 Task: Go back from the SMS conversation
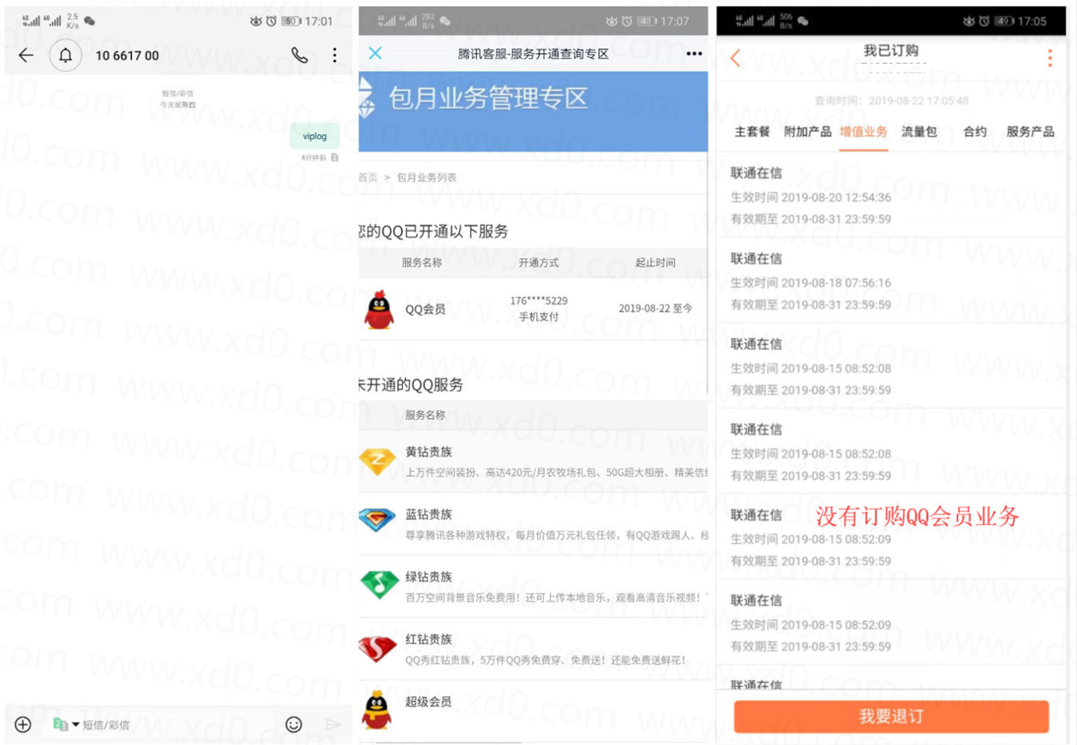click(26, 55)
